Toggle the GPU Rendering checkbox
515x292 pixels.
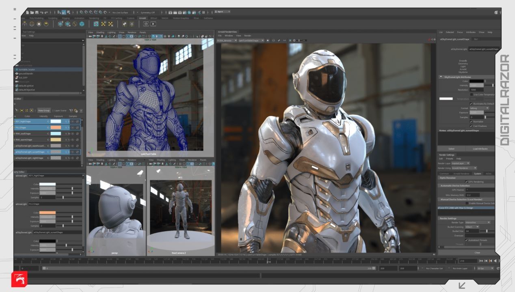coord(466,182)
